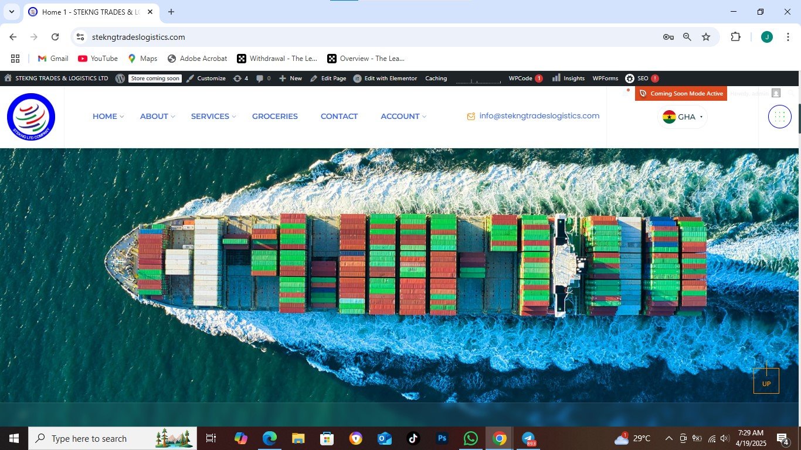Expand the HOME menu dropdown

tap(108, 117)
